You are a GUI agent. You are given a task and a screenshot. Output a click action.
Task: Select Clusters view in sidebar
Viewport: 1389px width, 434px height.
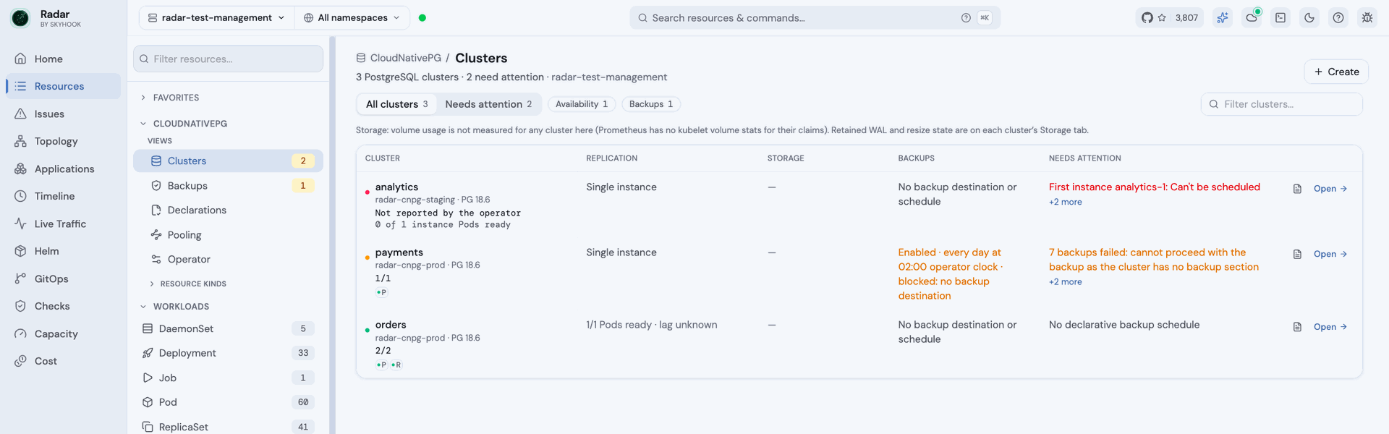click(228, 161)
